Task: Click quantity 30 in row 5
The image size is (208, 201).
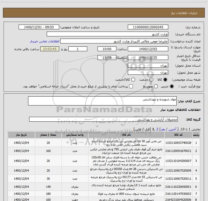Action: click(48, 179)
